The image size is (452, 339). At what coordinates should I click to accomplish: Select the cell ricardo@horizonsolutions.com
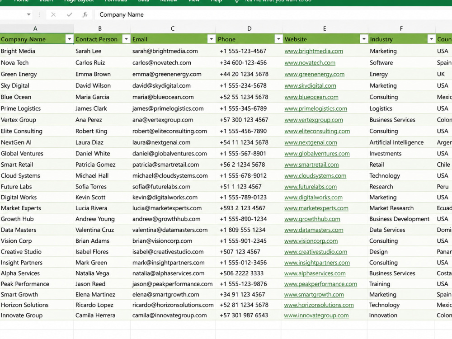click(173, 305)
